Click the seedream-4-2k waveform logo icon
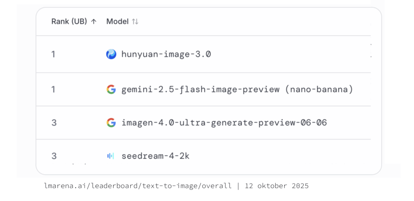 (x=111, y=156)
